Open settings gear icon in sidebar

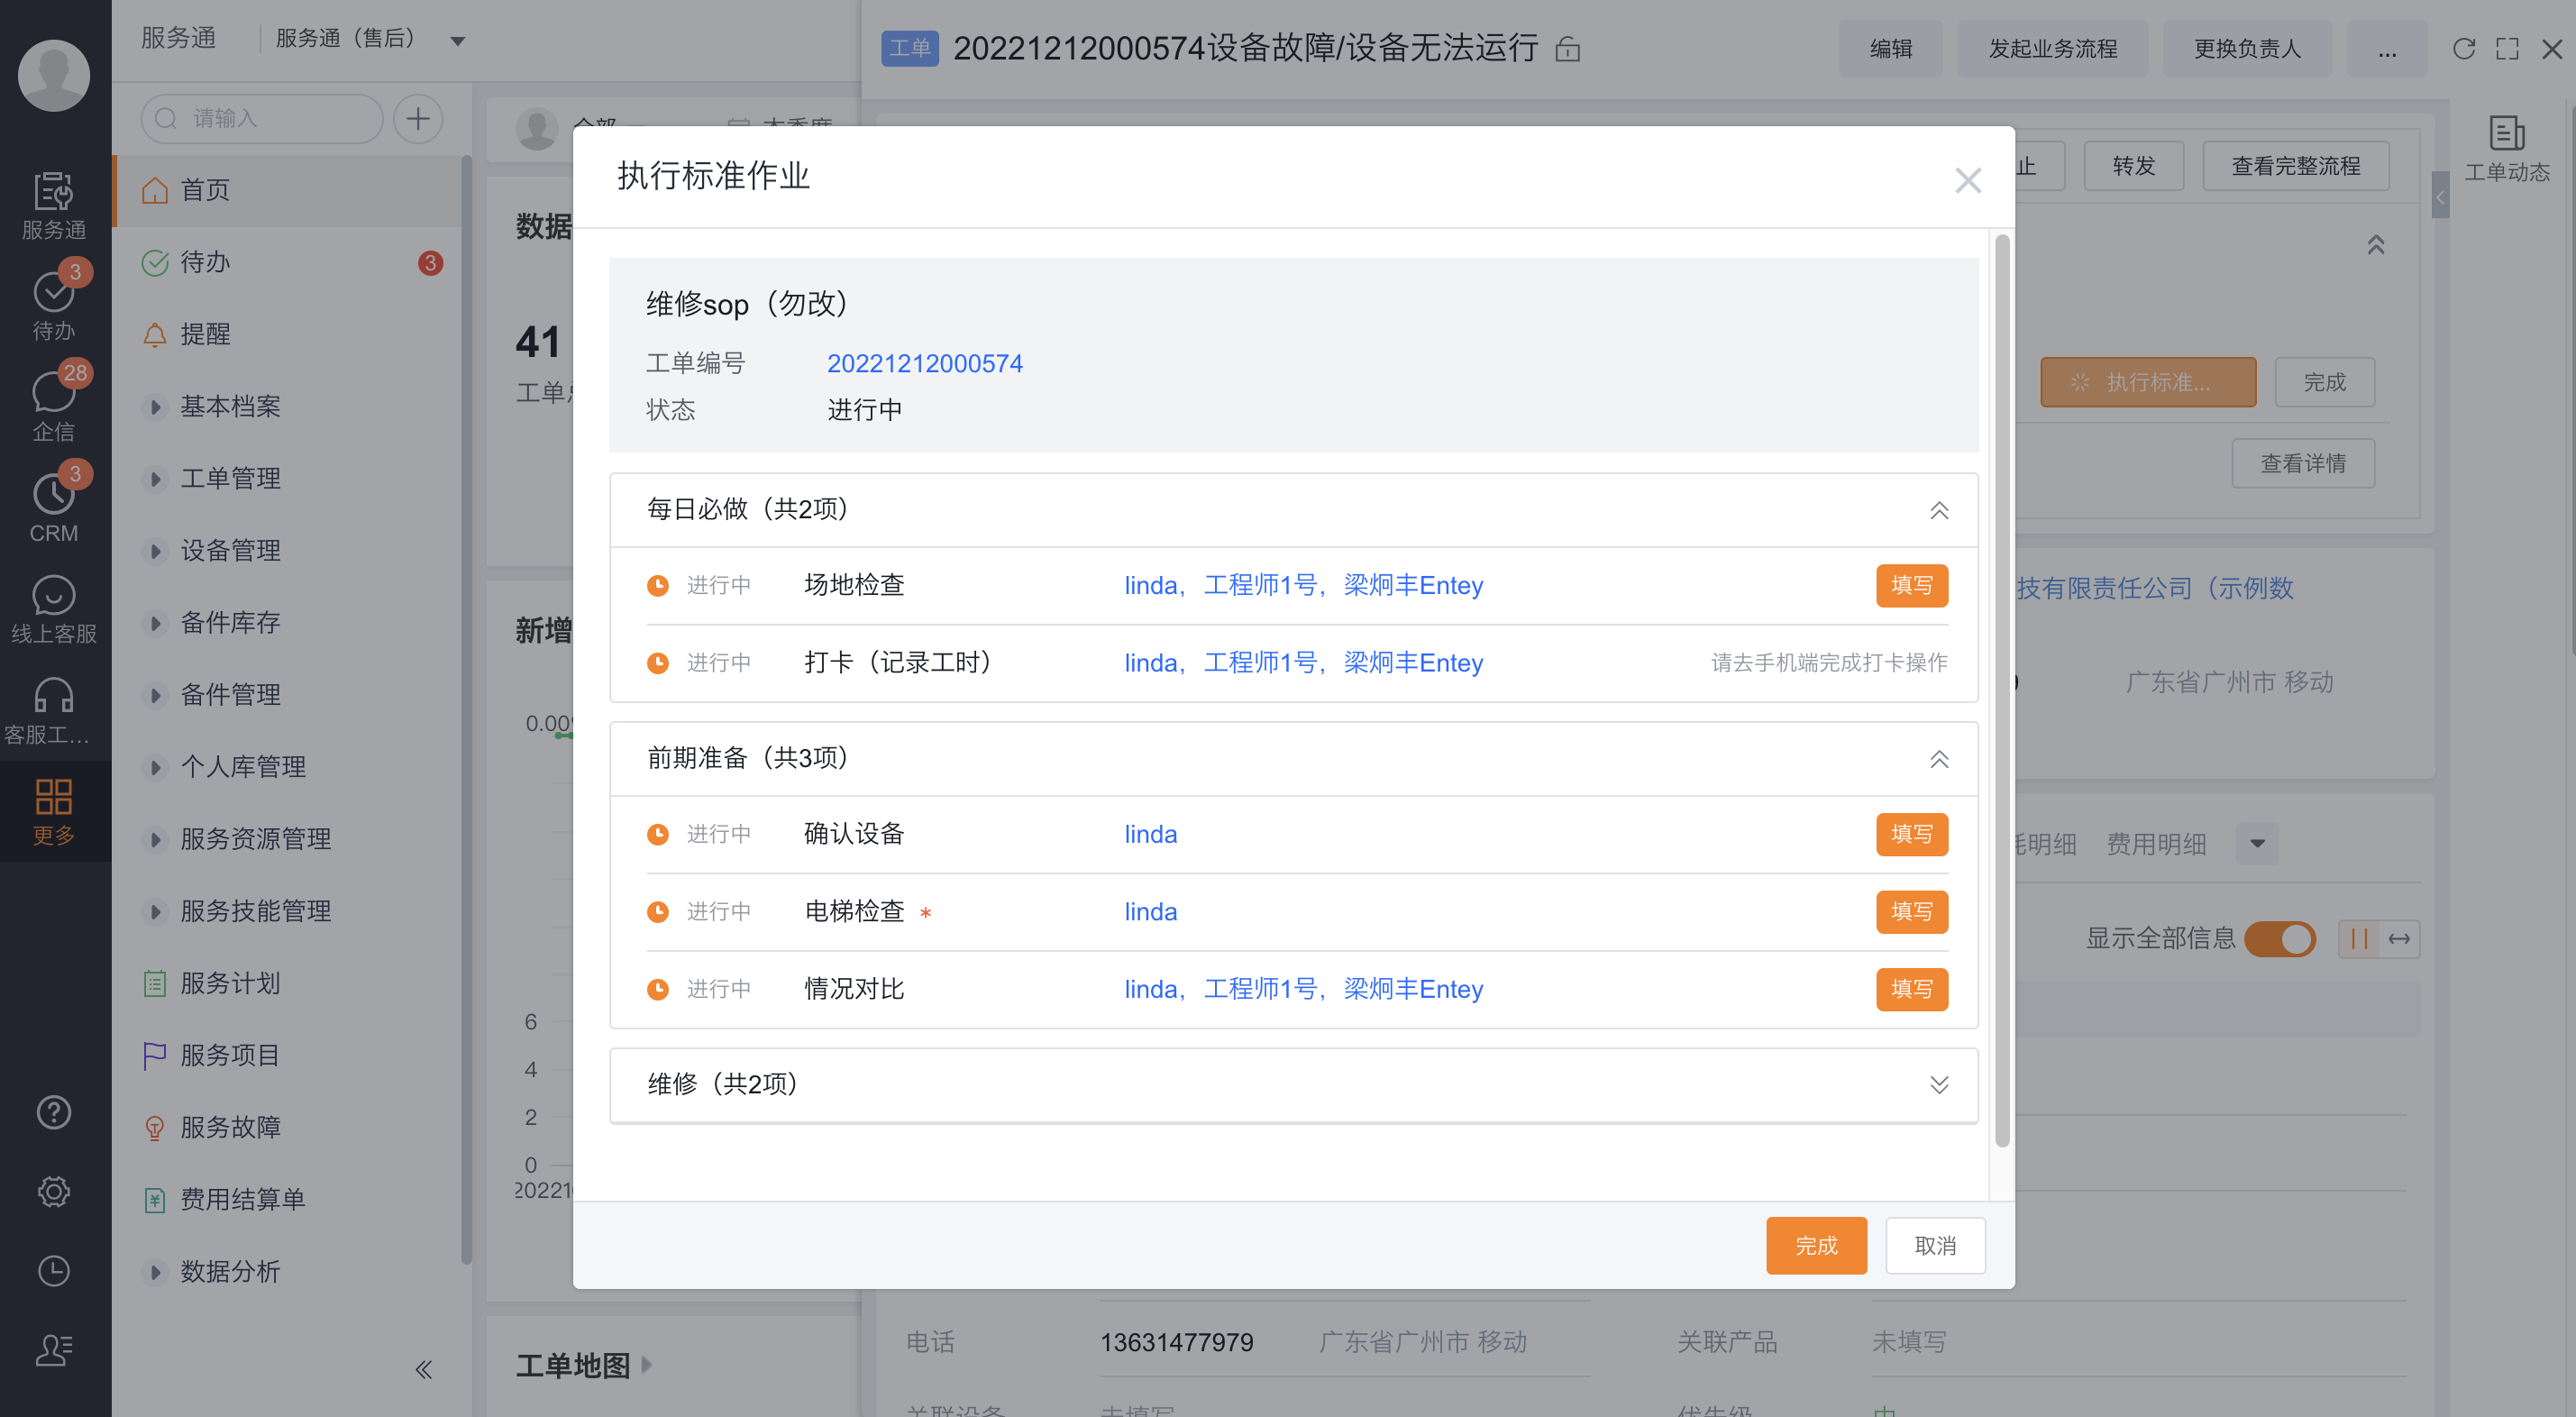coord(53,1191)
